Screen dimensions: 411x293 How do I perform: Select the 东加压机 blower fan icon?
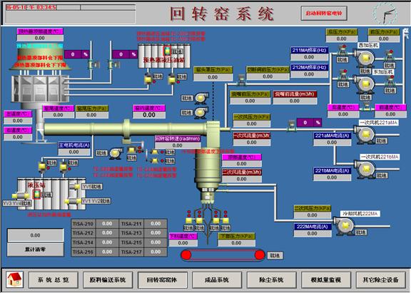(x=365, y=84)
